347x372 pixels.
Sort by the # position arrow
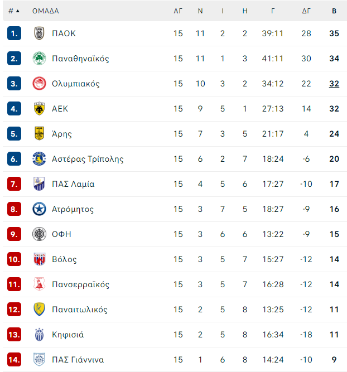click(x=17, y=11)
